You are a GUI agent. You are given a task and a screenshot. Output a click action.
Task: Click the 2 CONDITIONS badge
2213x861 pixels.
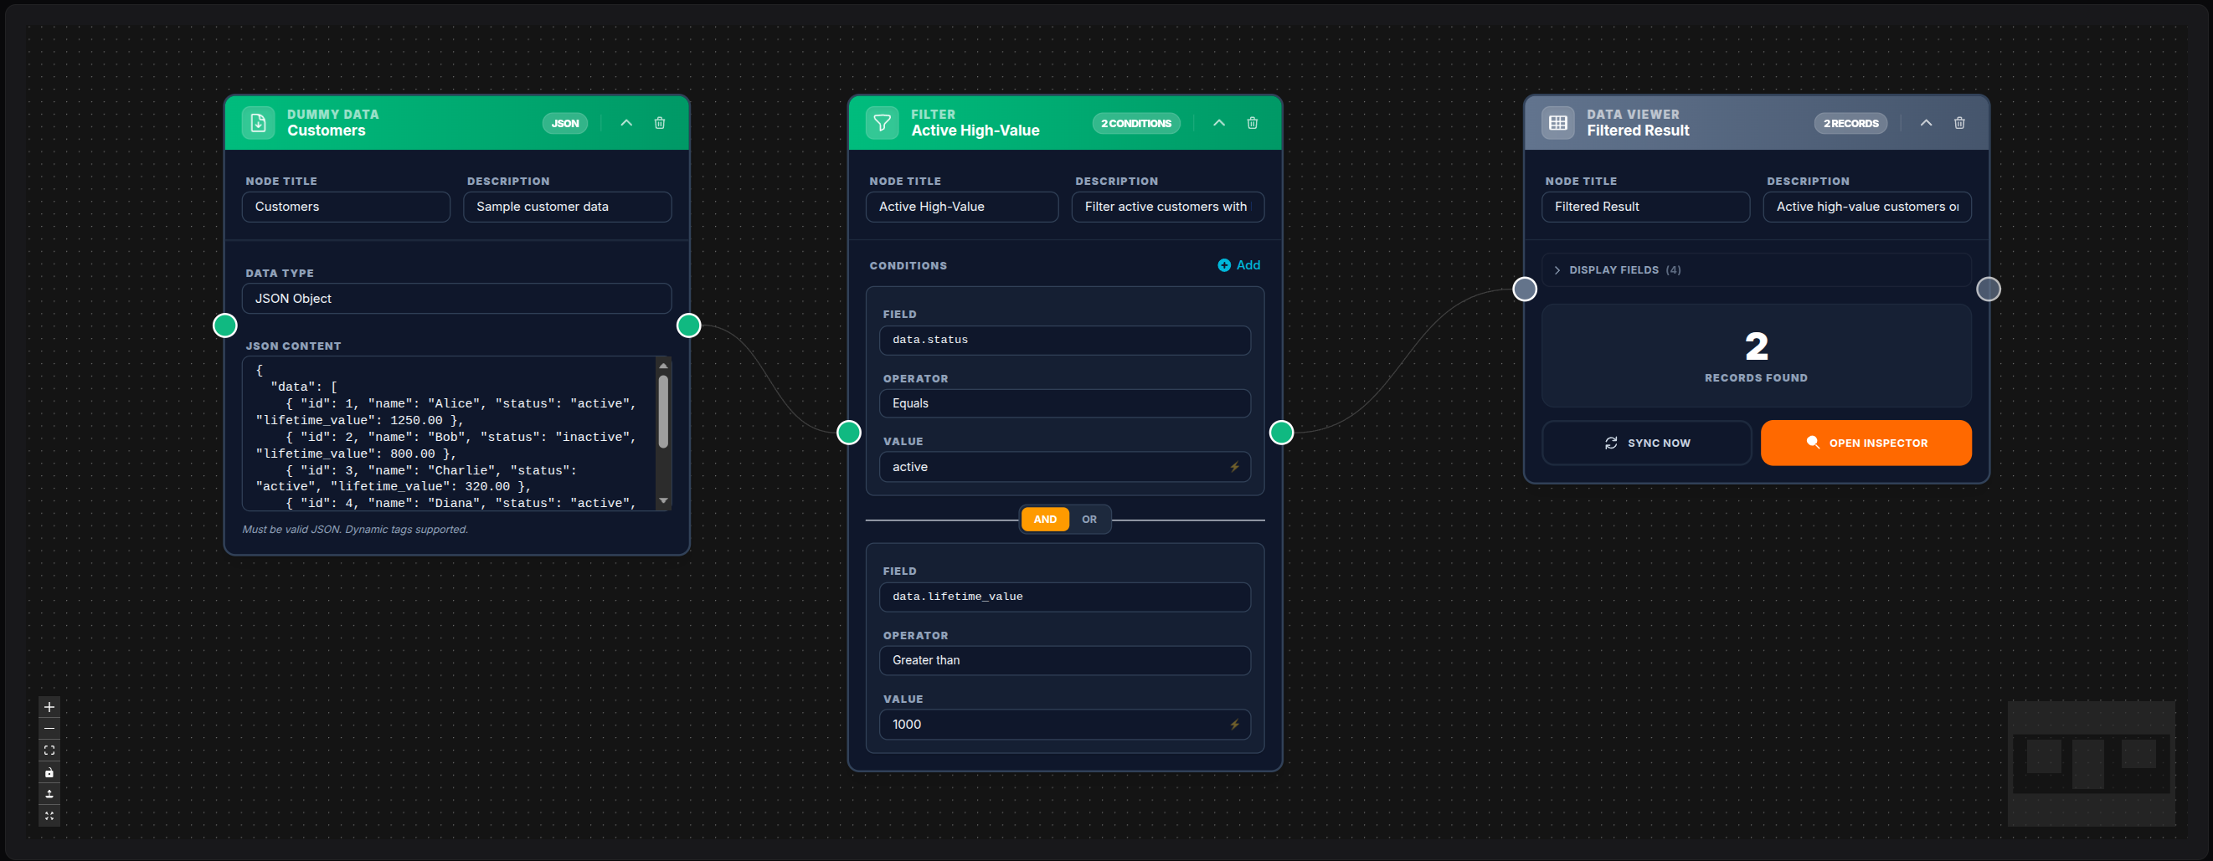point(1135,123)
